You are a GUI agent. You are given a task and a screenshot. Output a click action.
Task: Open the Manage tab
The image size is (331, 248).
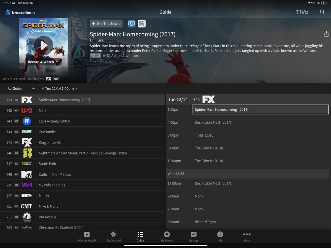coord(194,237)
